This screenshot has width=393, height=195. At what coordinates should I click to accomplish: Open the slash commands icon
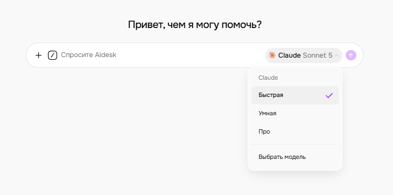pos(52,55)
